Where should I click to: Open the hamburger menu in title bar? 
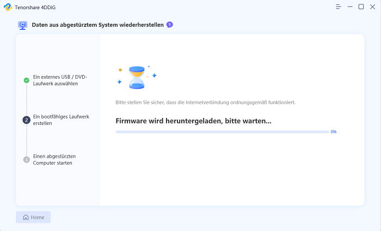point(339,7)
